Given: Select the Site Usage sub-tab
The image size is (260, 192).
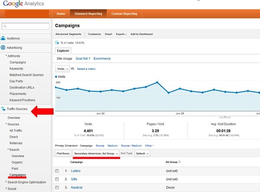Looking at the screenshot, I should 64,58.
